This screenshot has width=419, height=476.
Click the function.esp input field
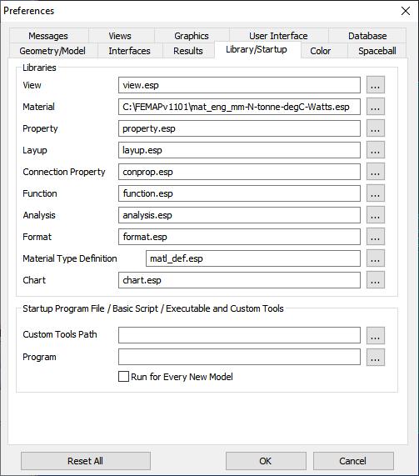(239, 193)
